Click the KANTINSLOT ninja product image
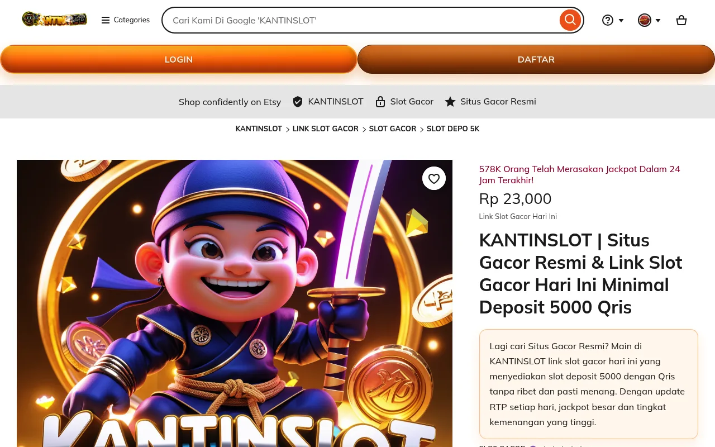The height and width of the screenshot is (447, 715). [235, 303]
